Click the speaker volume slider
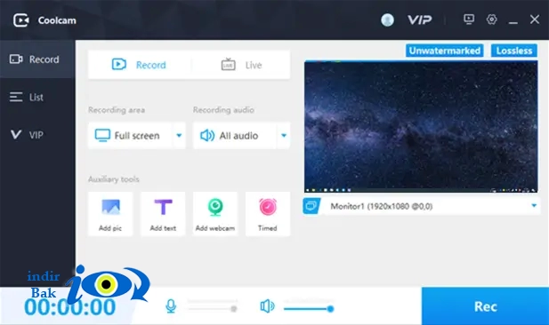This screenshot has width=549, height=325. coord(309,309)
